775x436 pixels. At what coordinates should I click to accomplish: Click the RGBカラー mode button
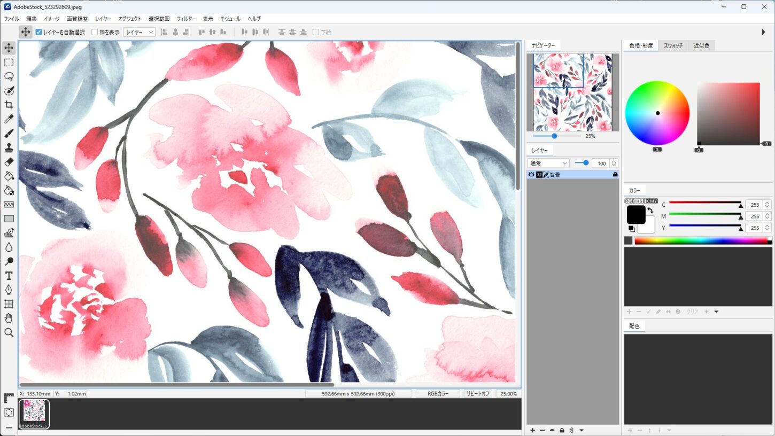[x=437, y=393]
